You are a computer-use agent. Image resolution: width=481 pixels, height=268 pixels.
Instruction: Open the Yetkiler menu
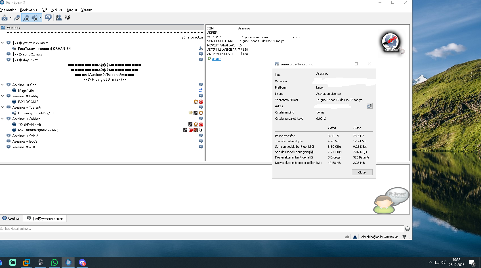point(56,10)
